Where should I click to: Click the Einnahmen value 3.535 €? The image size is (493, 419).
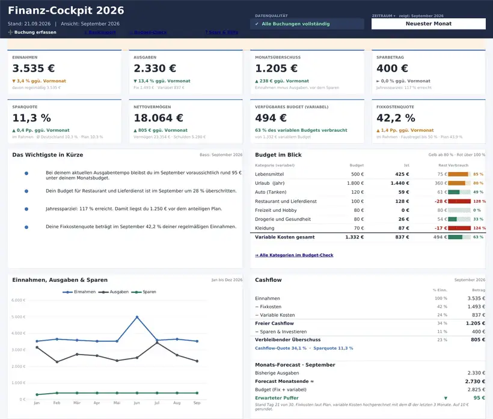pos(33,68)
